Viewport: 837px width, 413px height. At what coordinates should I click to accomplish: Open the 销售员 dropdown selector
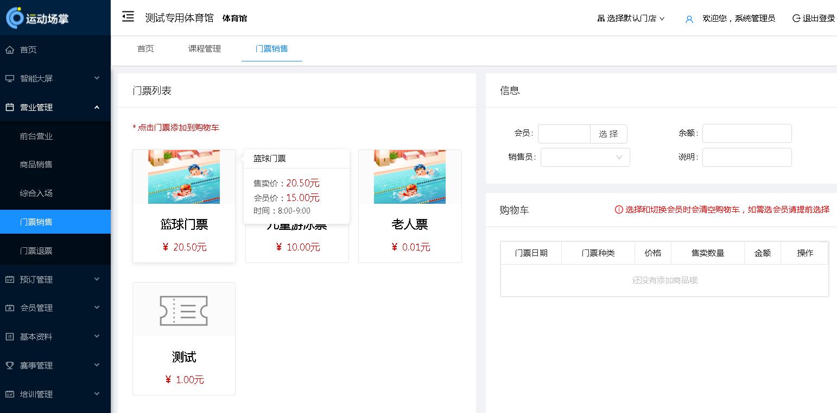click(x=585, y=157)
